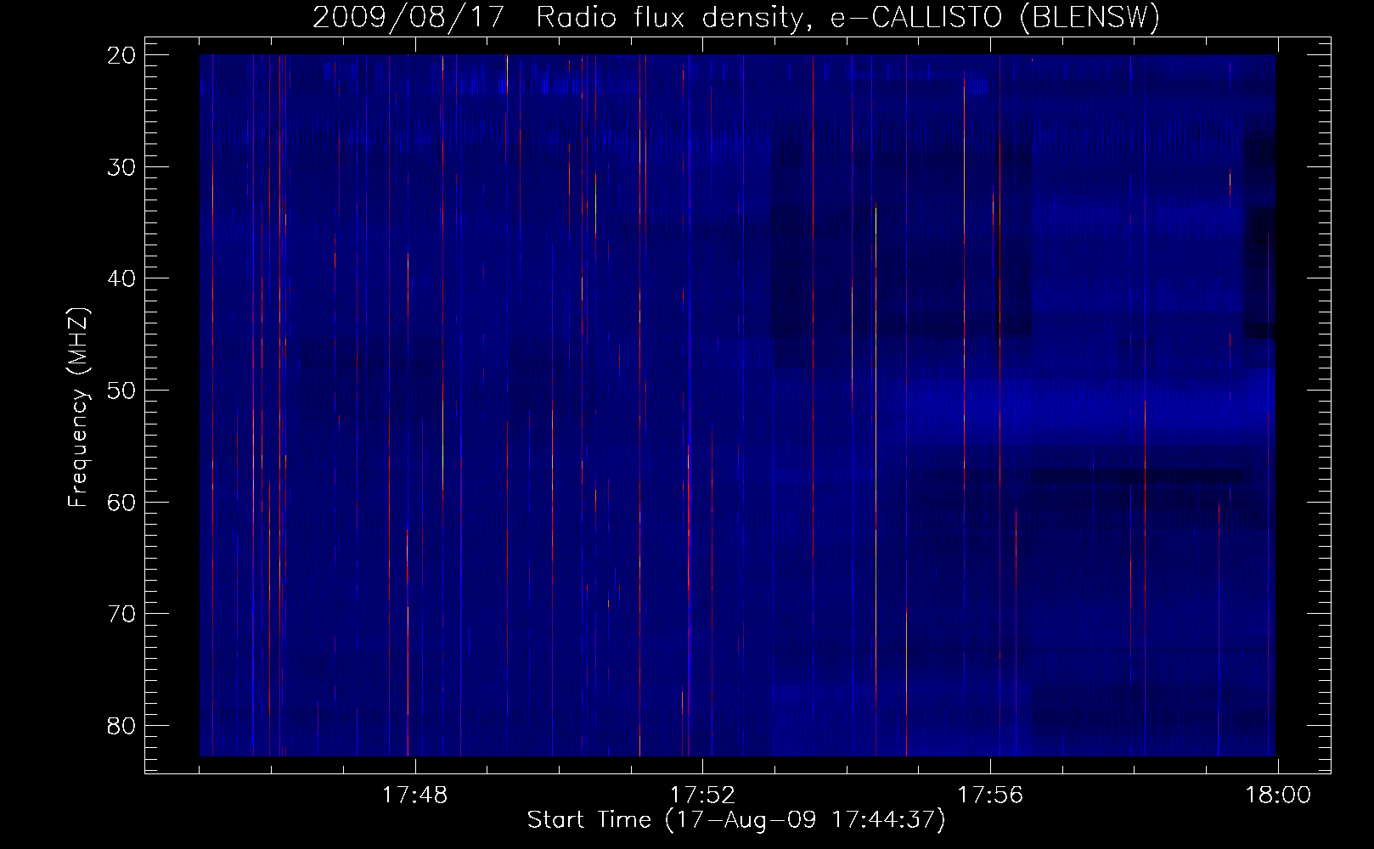Click the 50 MHz frequency tick label
The image size is (1374, 849).
tap(122, 391)
